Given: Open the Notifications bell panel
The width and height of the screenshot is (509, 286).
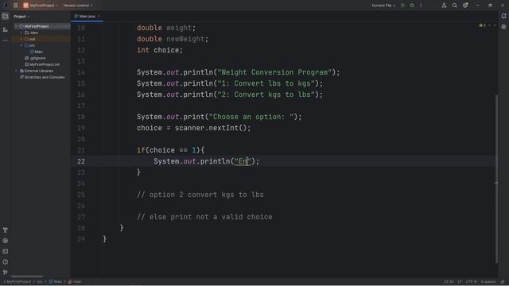Looking at the screenshot, I should (x=503, y=16).
